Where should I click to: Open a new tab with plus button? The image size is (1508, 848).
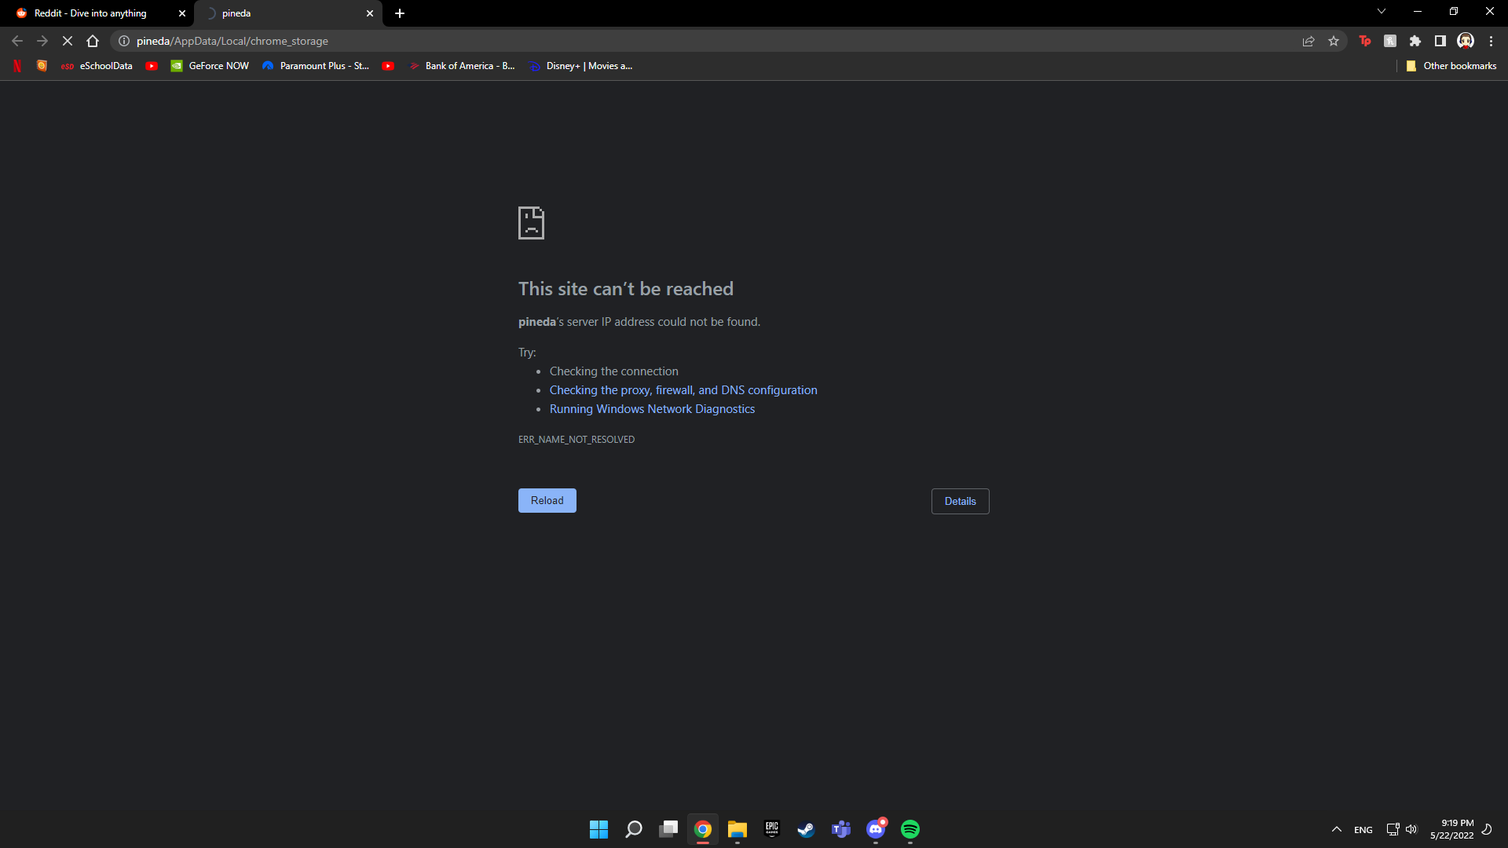click(x=400, y=13)
